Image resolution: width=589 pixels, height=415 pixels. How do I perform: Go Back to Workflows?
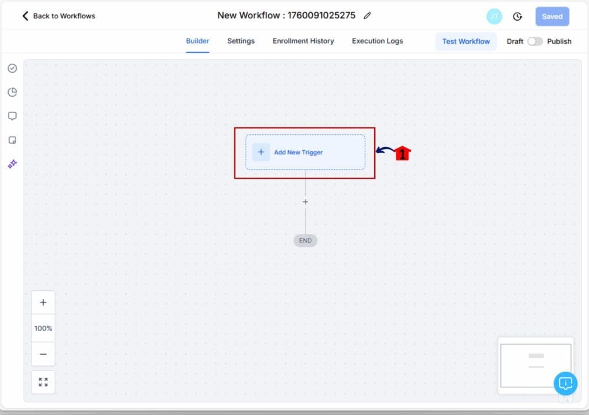58,16
